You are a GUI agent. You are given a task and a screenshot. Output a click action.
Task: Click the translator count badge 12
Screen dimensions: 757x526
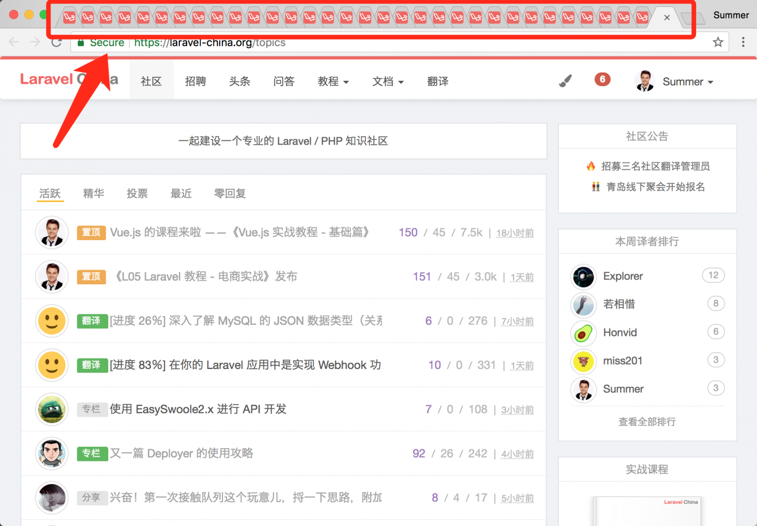click(x=713, y=275)
